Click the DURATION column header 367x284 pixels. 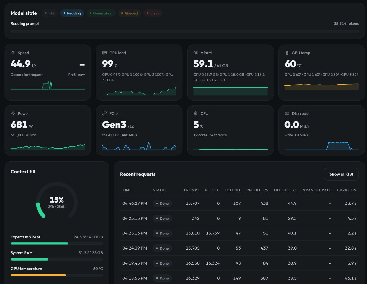pyautogui.click(x=347, y=190)
